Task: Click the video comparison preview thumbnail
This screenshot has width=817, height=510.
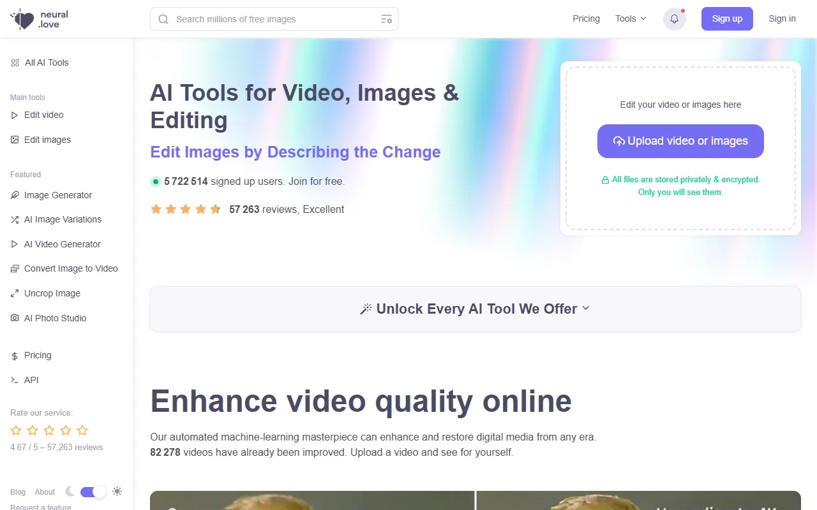Action: click(x=475, y=500)
